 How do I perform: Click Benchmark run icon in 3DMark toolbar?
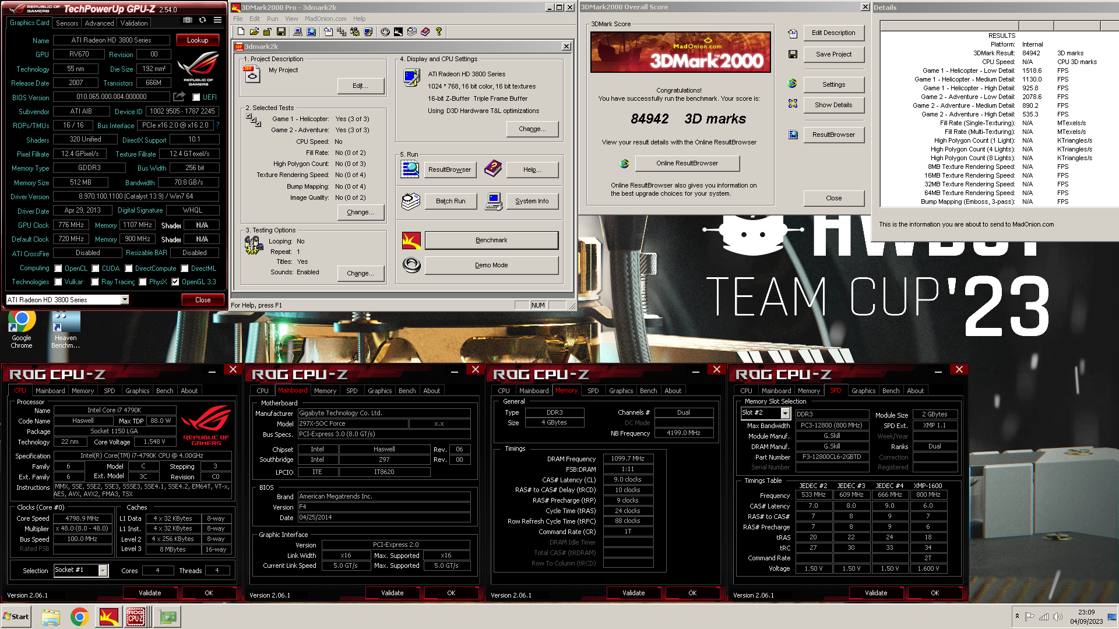(x=398, y=31)
